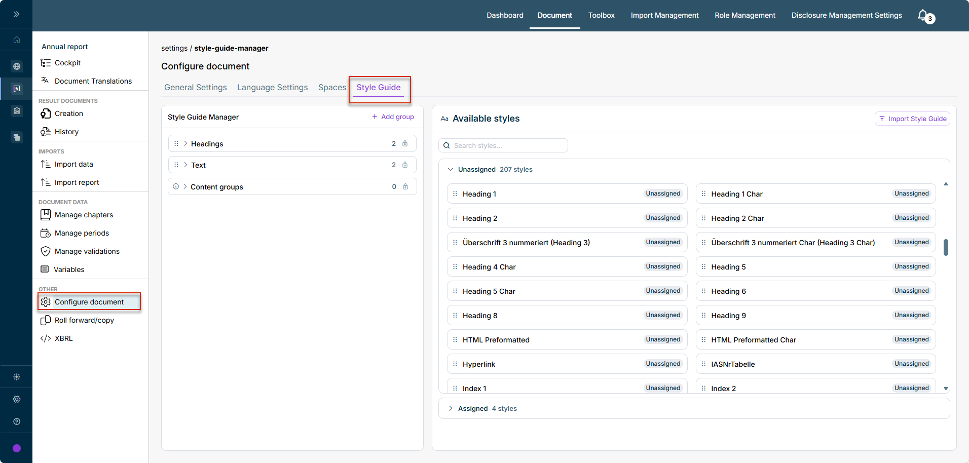
Task: Switch to the General Settings tab
Action: [196, 88]
